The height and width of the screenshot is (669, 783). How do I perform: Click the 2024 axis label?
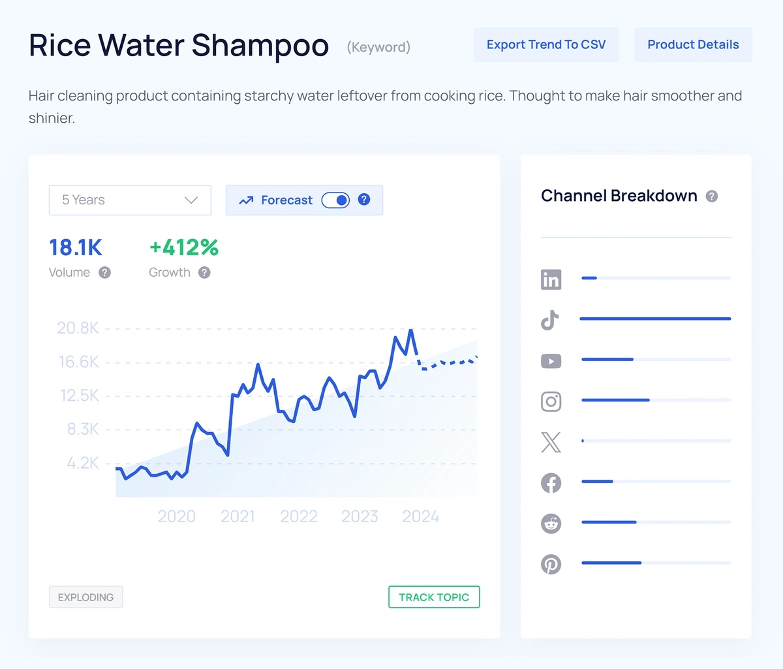421,516
